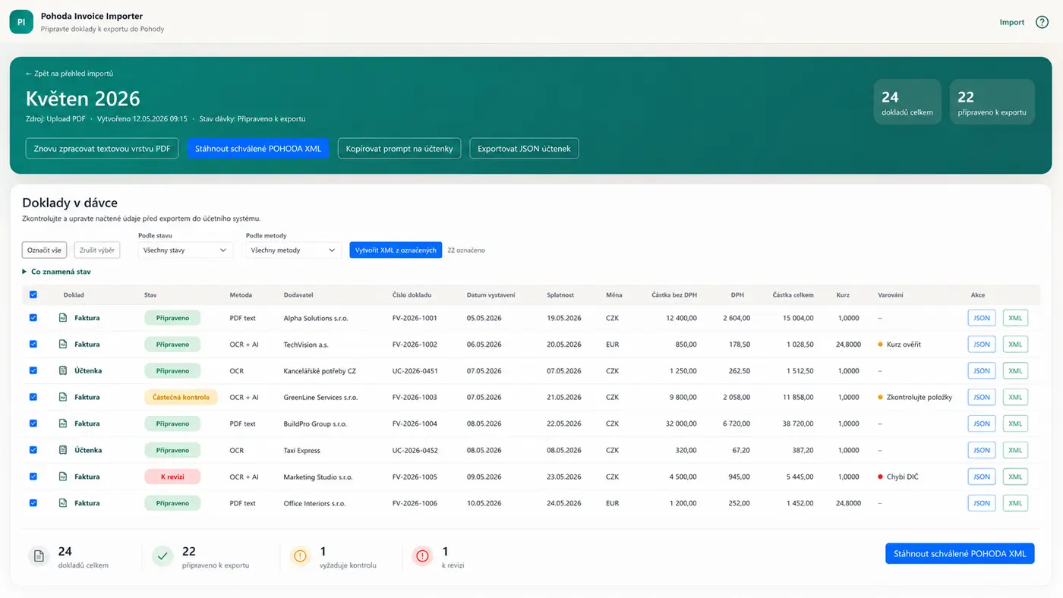
Task: Uncheck the Alpha Solutions s.r.o. row checkbox
Action: pos(33,318)
